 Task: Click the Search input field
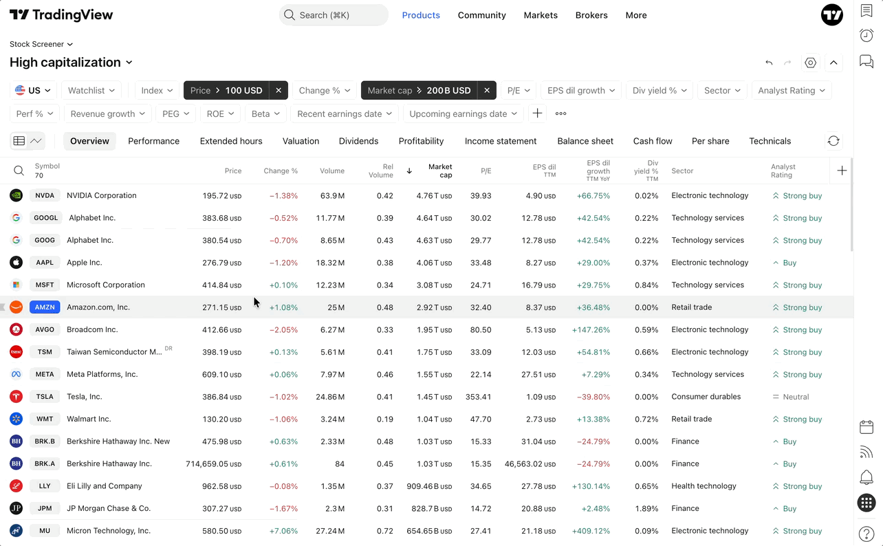click(334, 15)
